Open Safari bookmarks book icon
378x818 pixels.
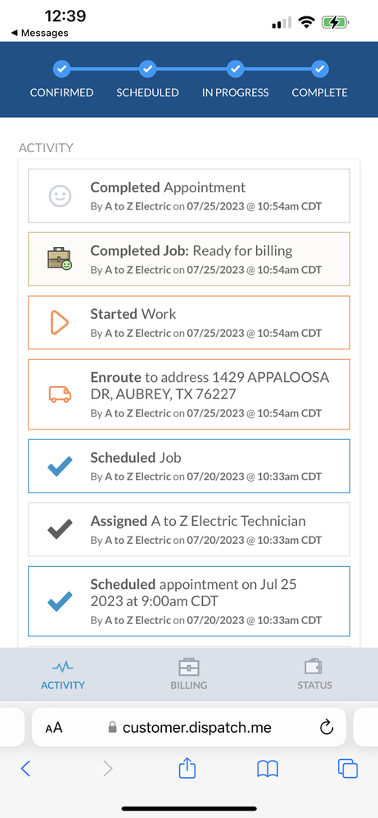click(x=268, y=769)
